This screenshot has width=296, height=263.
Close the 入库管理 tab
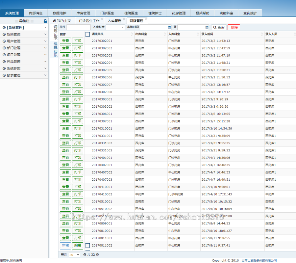pyautogui.click(x=124, y=19)
